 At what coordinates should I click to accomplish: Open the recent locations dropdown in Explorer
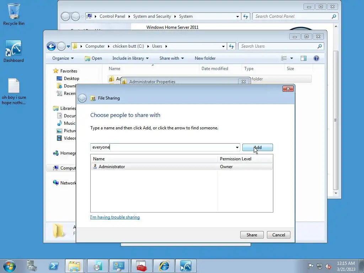tap(68, 47)
